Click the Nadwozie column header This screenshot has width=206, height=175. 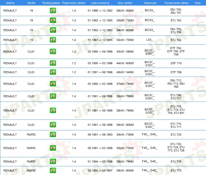point(150,3)
